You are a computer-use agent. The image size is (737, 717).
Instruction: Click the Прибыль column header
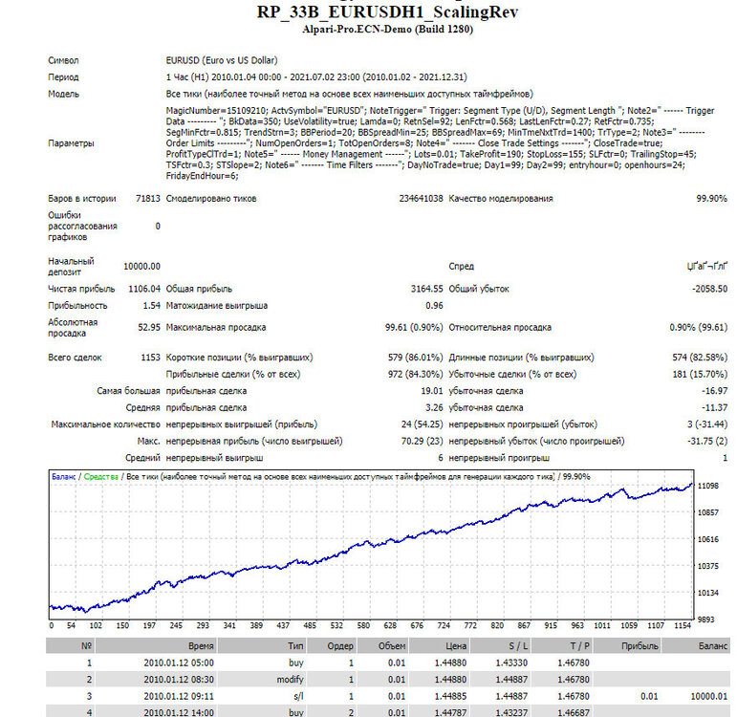click(626, 646)
